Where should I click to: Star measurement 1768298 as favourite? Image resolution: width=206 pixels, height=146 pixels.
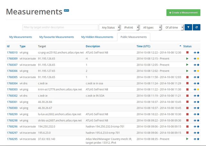click(198, 120)
